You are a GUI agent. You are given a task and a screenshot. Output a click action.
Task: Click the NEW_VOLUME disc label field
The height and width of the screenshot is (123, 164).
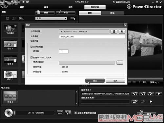(x=92, y=37)
